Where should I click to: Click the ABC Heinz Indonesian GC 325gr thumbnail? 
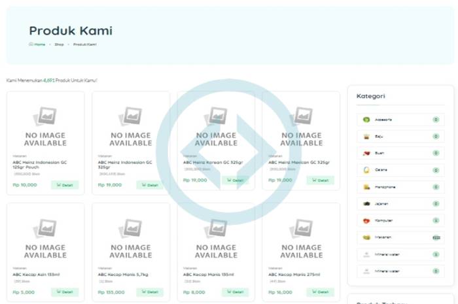pos(130,127)
